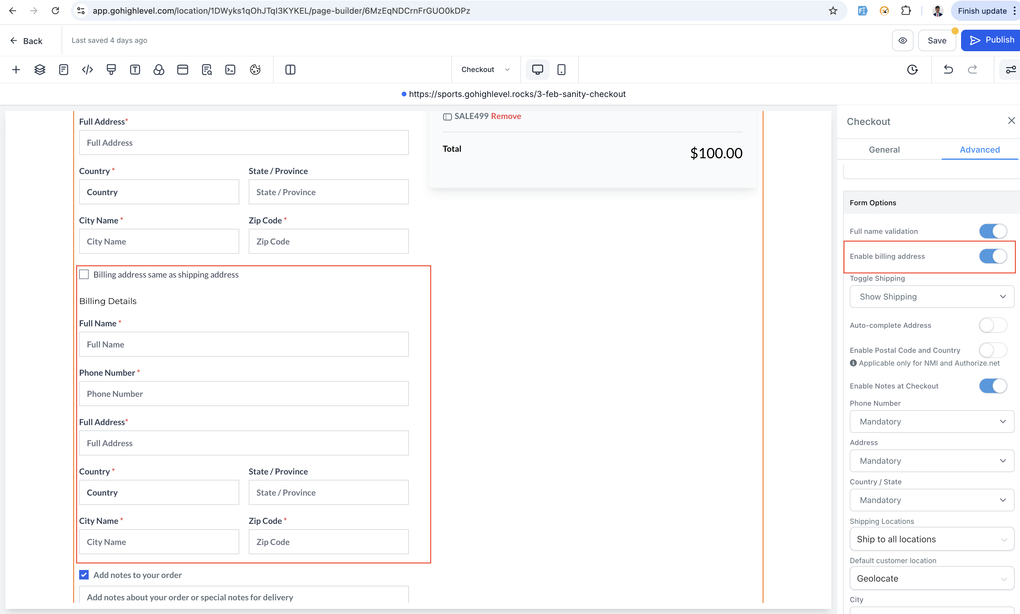This screenshot has width=1020, height=614.
Task: Toggle Full name validation switch
Action: pyautogui.click(x=993, y=231)
